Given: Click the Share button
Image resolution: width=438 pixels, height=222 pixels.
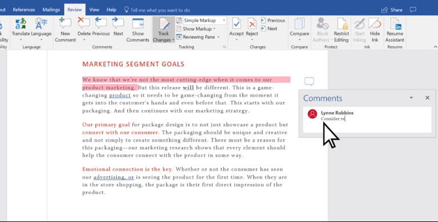Looking at the screenshot, I should (392, 10).
